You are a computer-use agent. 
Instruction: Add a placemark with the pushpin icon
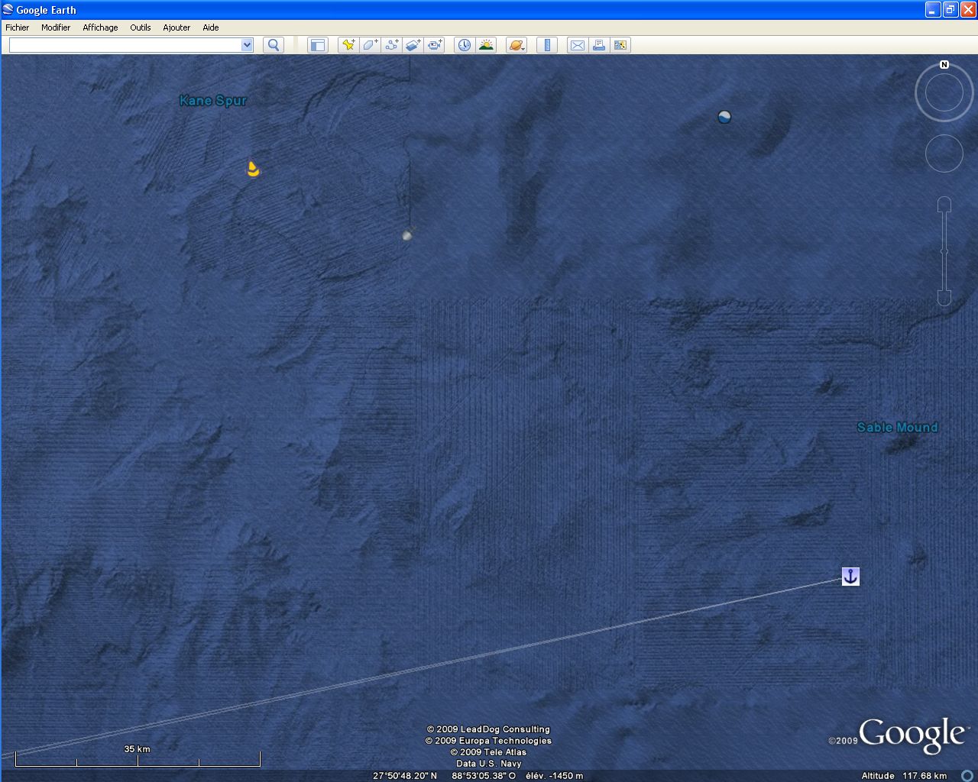tap(348, 45)
